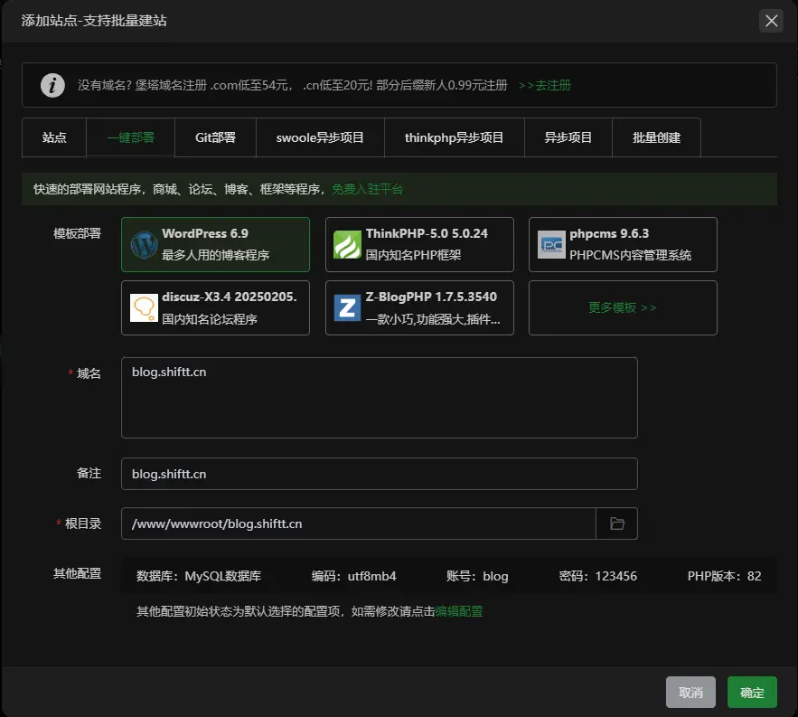798x717 pixels.
Task: Click the PHPCMS内容管理系统 description text
Action: 630,255
